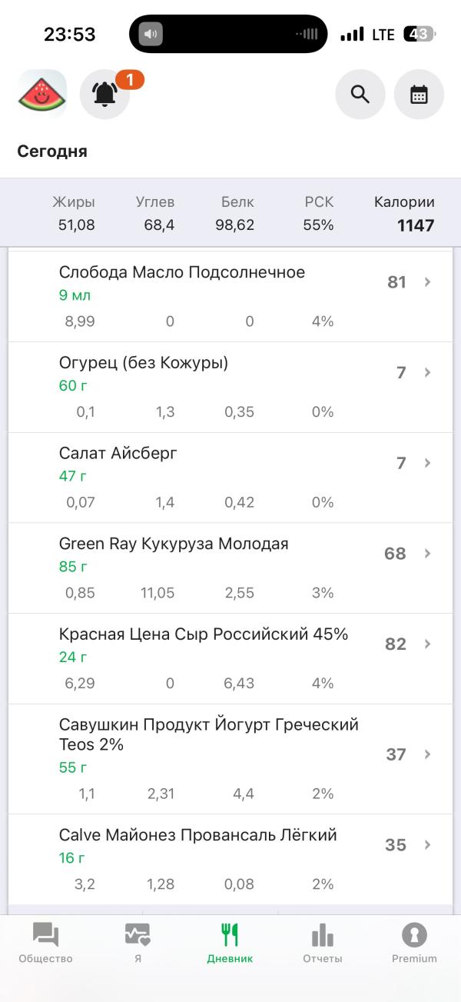Go to the Premium tab
The width and height of the screenshot is (461, 1002).
click(x=414, y=944)
